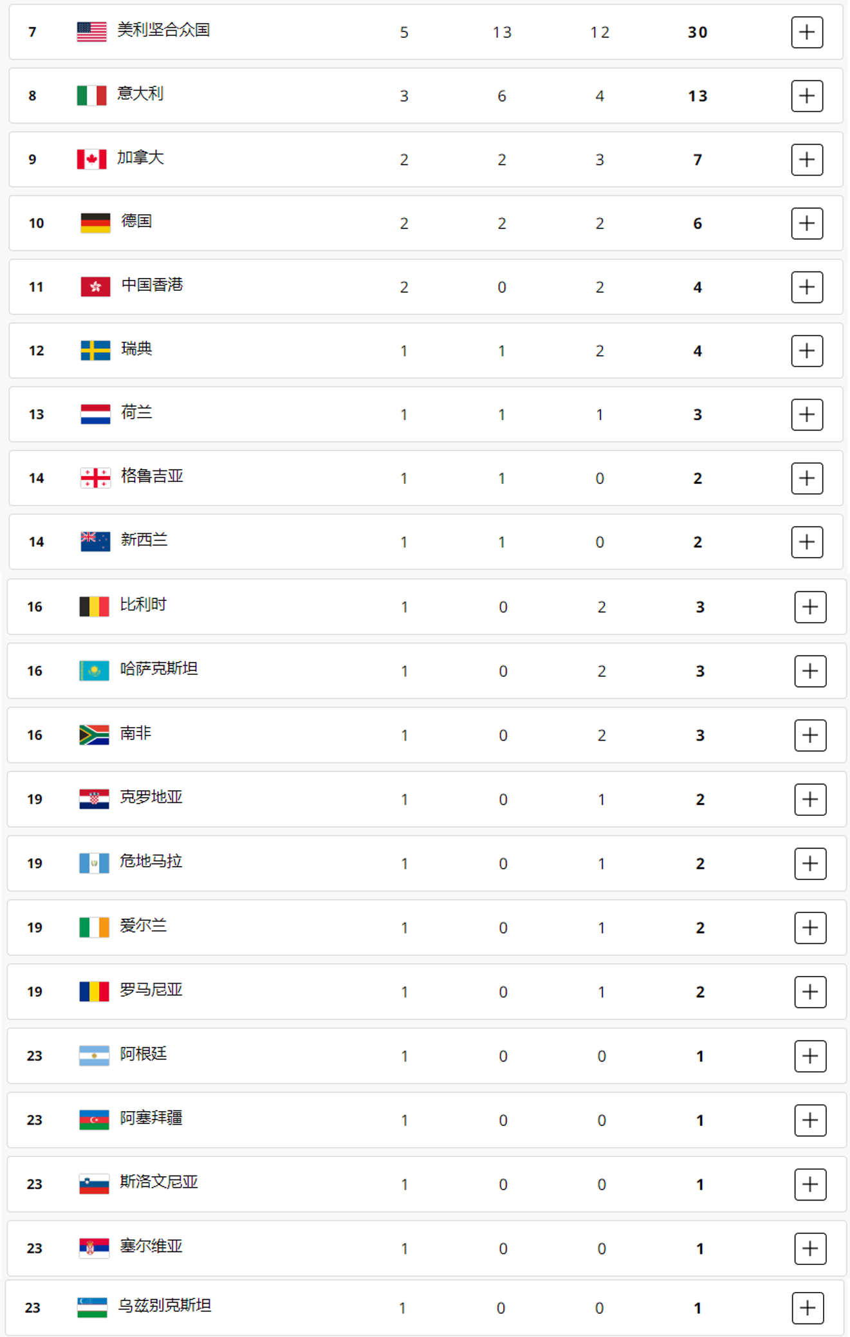
Task: Click the Netherlands flag beside 荷兰
Action: tap(95, 414)
